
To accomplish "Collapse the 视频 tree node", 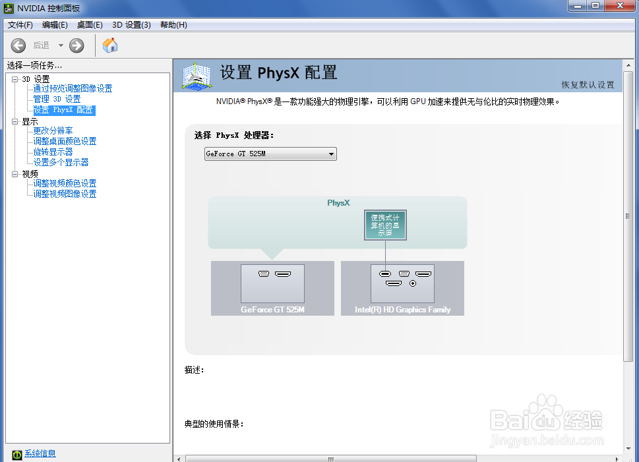I will point(15,174).
